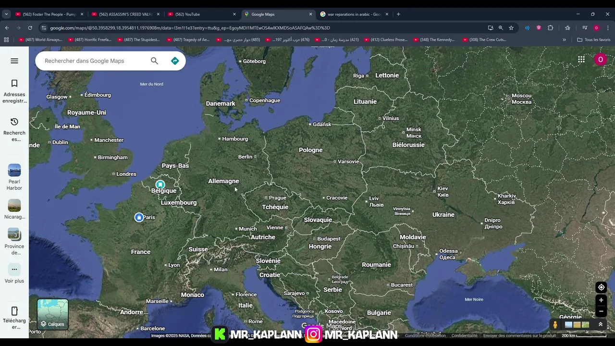Image resolution: width=615 pixels, height=346 pixels.
Task: Click the Royaume-Uni label
Action: (86, 112)
